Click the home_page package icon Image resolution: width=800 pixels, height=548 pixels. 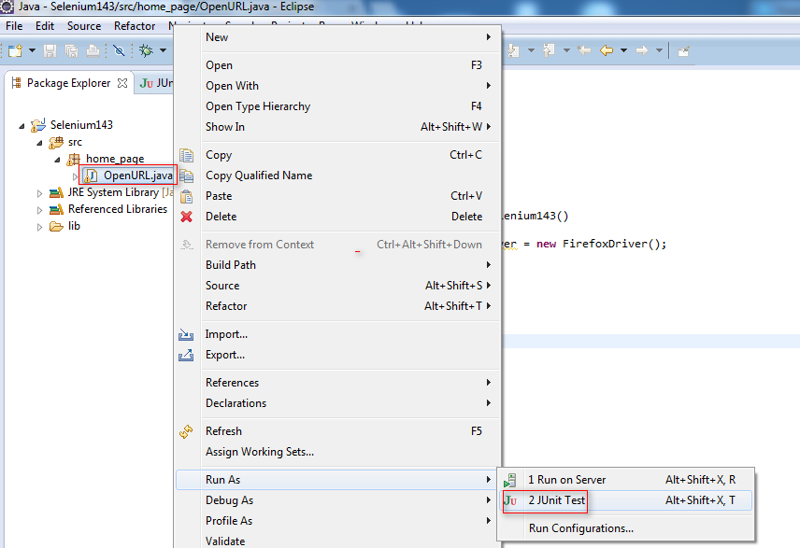(x=74, y=159)
